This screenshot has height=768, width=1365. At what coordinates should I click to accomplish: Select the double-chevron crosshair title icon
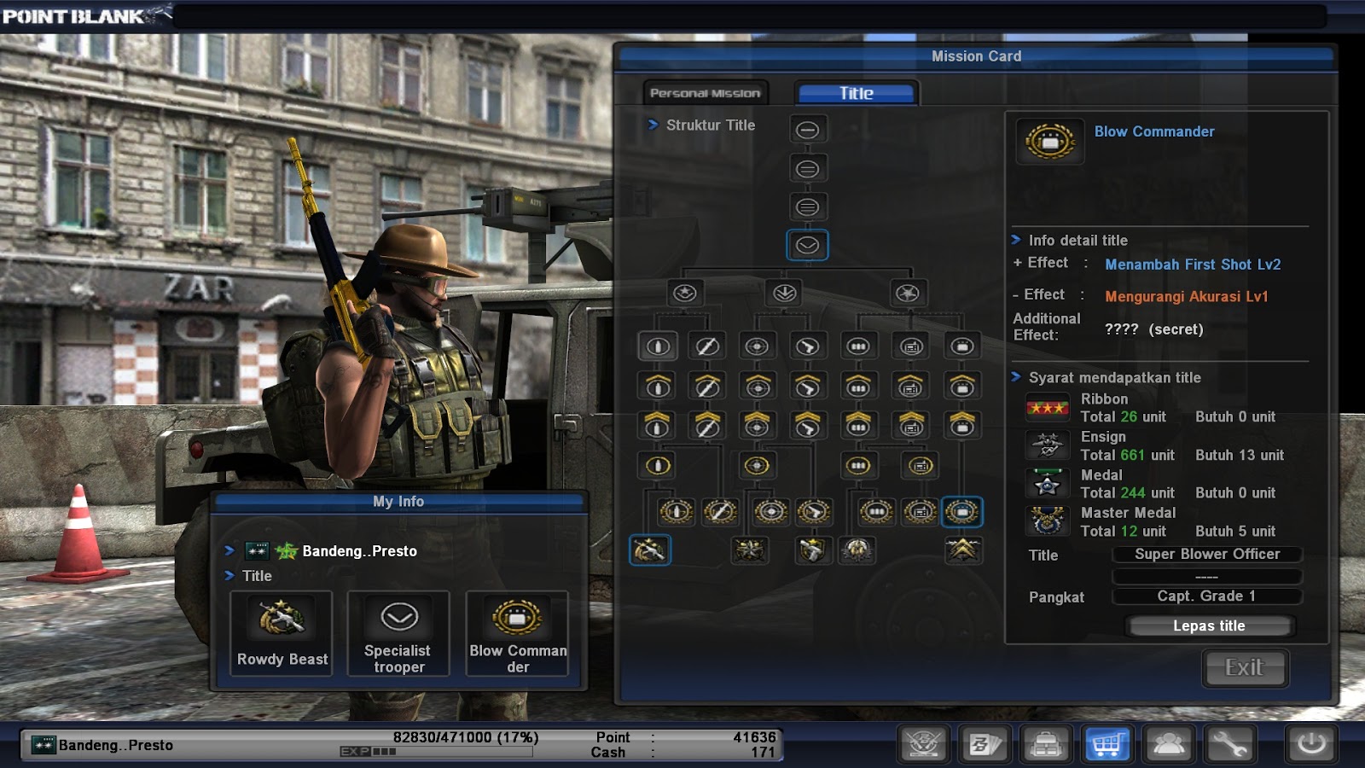tap(757, 425)
